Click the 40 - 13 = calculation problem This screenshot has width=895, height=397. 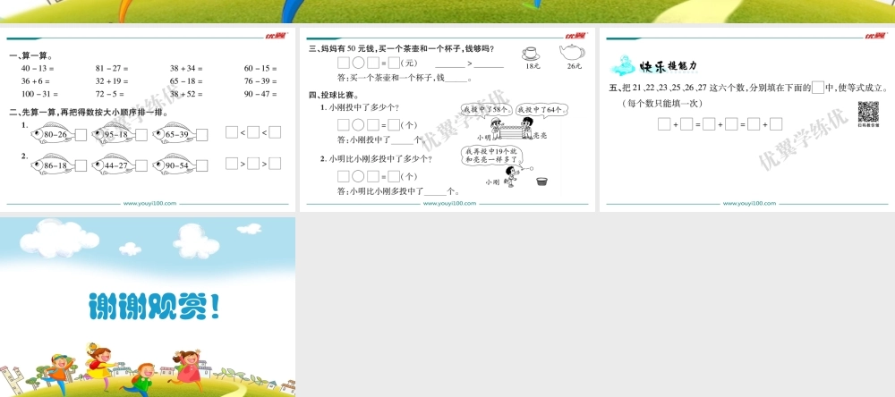pos(38,68)
